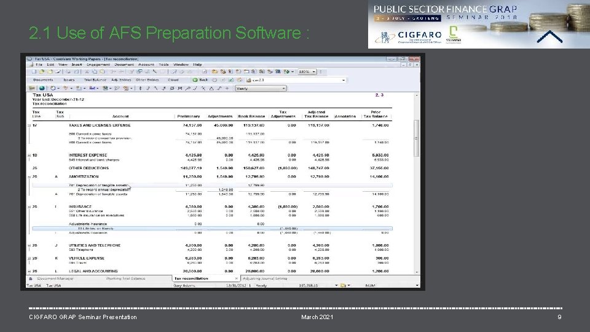This screenshot has height=332, width=590.
Task: Collapse the Amortization group row
Action: coord(29,176)
